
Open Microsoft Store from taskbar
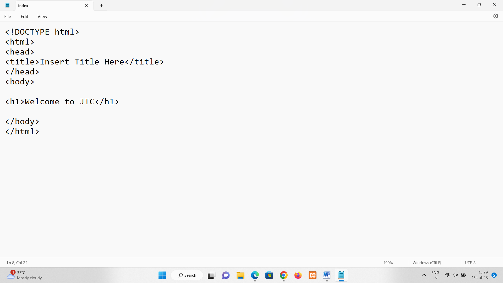[x=269, y=275]
